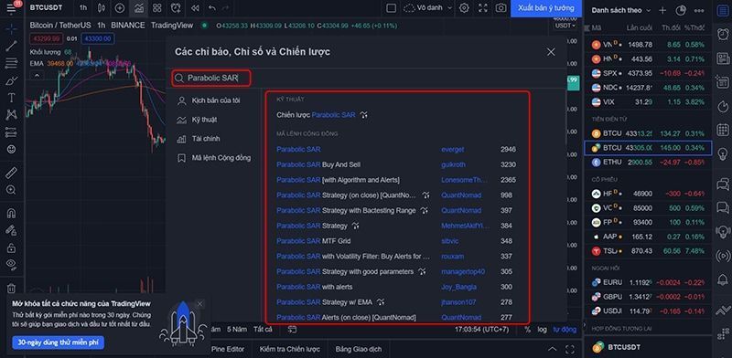Click the Xuất bản ý tưởng button
The width and height of the screenshot is (732, 358).
[x=545, y=8]
